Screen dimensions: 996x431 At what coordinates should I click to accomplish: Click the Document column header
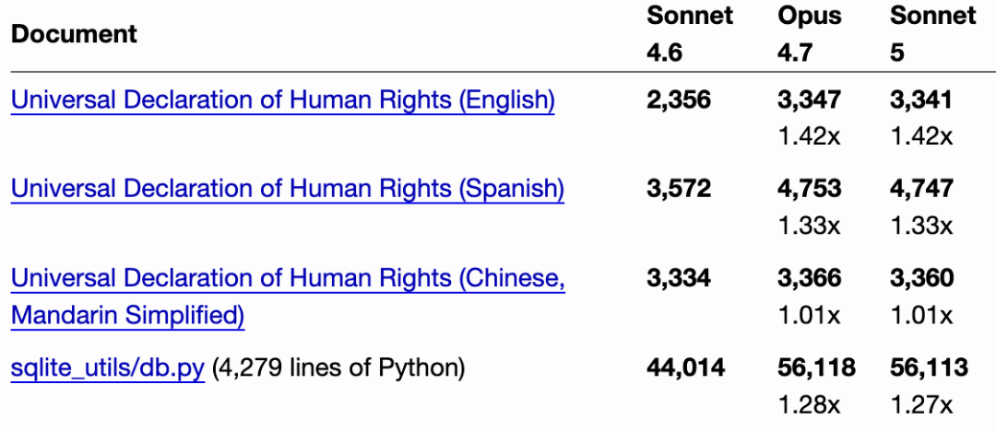(x=74, y=34)
